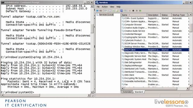The height and width of the screenshot is (108, 193).
Task: Select the Diagnostic System Host row
Action: click(x=155, y=59)
